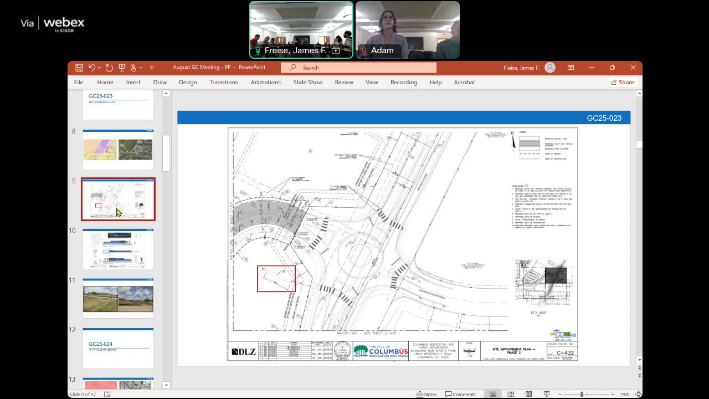
Task: Adjust the zoom slider handle
Action: pos(582,394)
